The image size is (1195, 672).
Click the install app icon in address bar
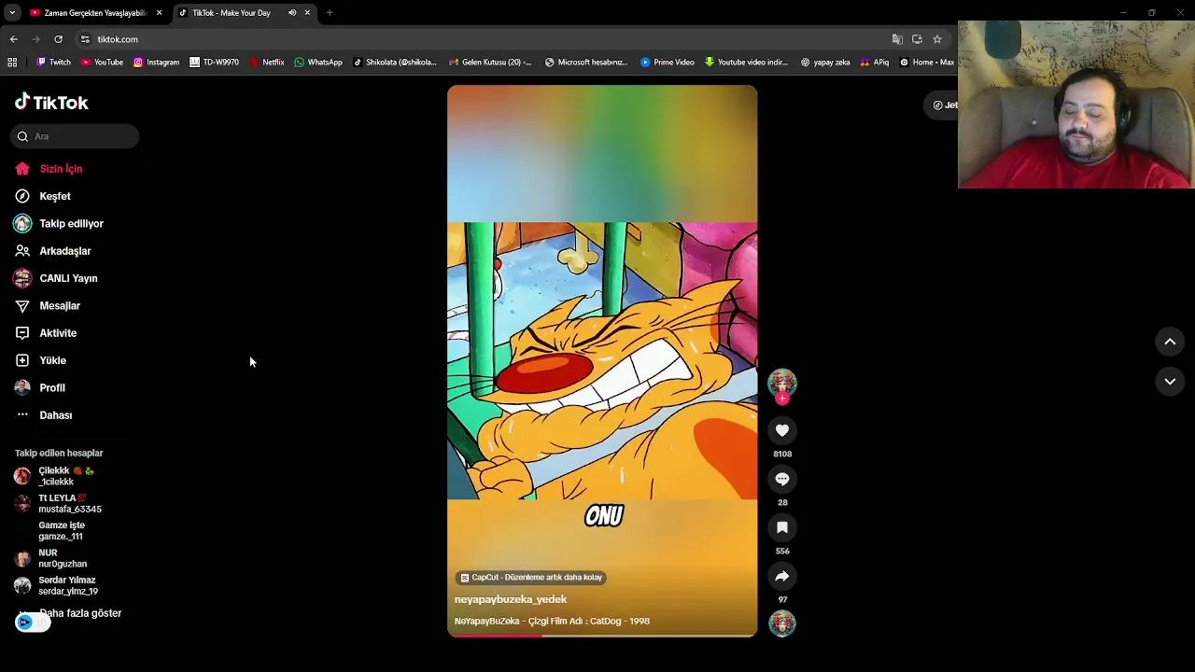pyautogui.click(x=917, y=39)
